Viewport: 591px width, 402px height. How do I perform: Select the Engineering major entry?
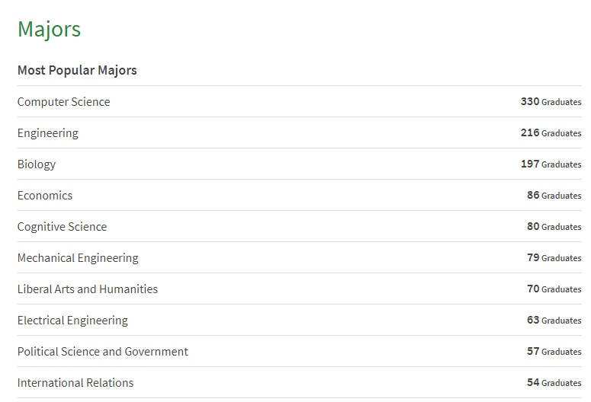[x=48, y=133]
